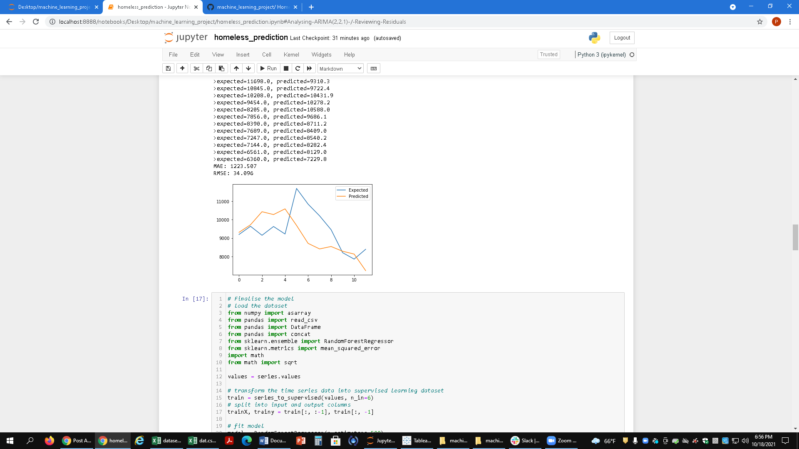
Task: Bookmark this page with star icon
Action: [760, 22]
